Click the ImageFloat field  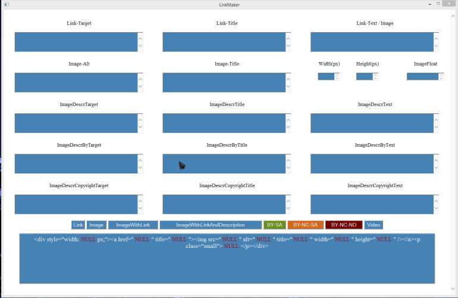(x=423, y=76)
